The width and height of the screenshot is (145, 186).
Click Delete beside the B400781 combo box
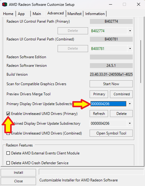73,48
